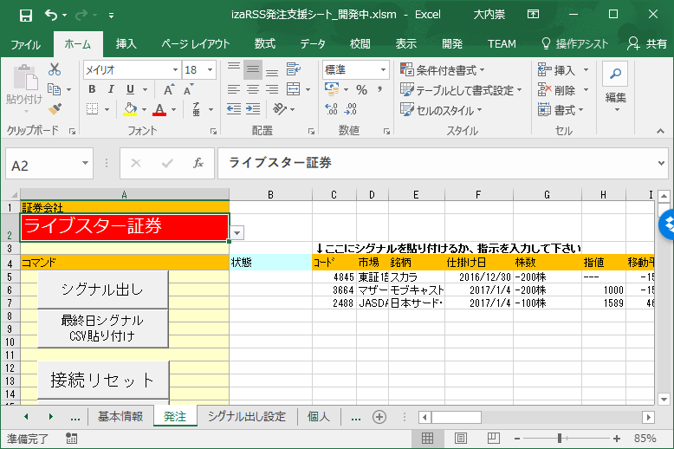Add a new sheet with the plus button

pyautogui.click(x=379, y=417)
